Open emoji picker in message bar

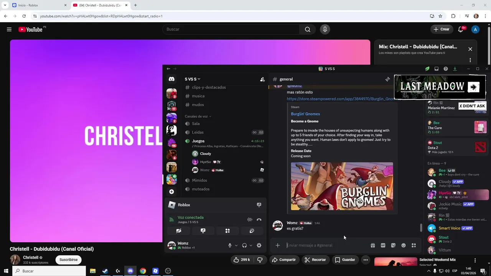pos(404,245)
